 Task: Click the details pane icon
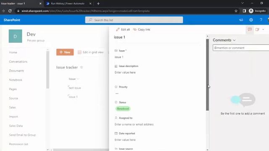tap(257, 29)
